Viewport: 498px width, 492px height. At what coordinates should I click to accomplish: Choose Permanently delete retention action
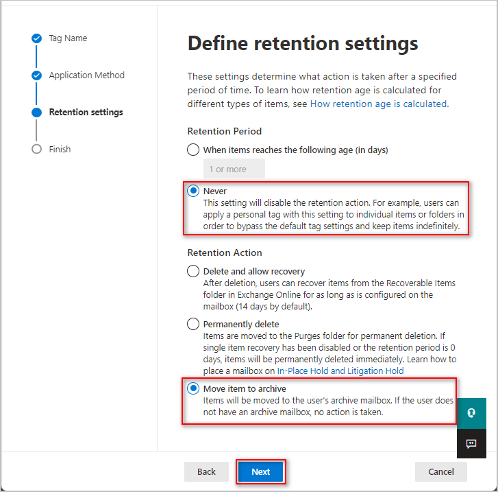[193, 324]
